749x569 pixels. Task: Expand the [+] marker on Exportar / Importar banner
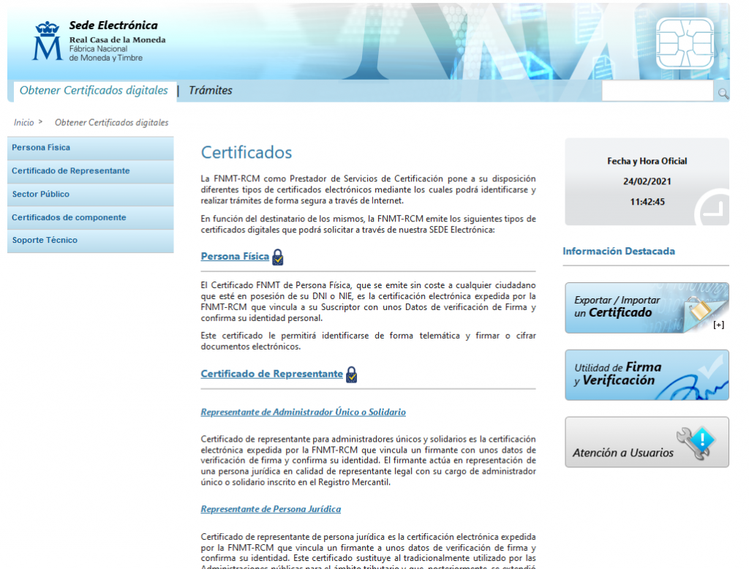point(718,325)
